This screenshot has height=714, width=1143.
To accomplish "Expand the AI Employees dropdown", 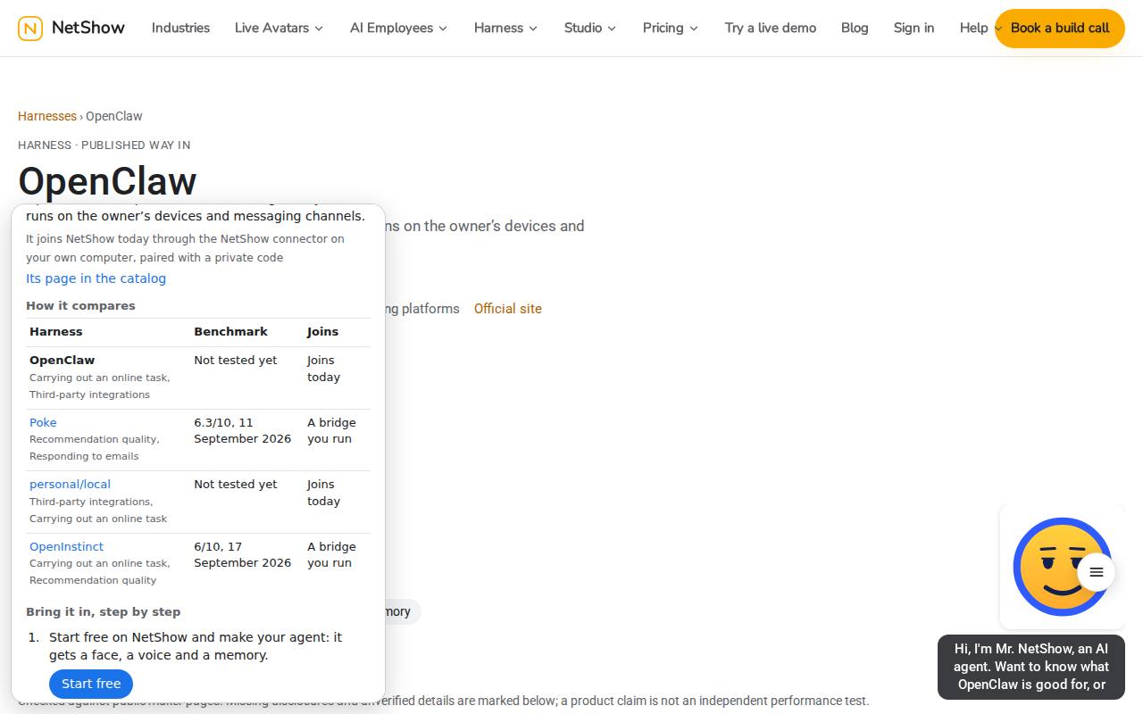I will [x=398, y=28].
